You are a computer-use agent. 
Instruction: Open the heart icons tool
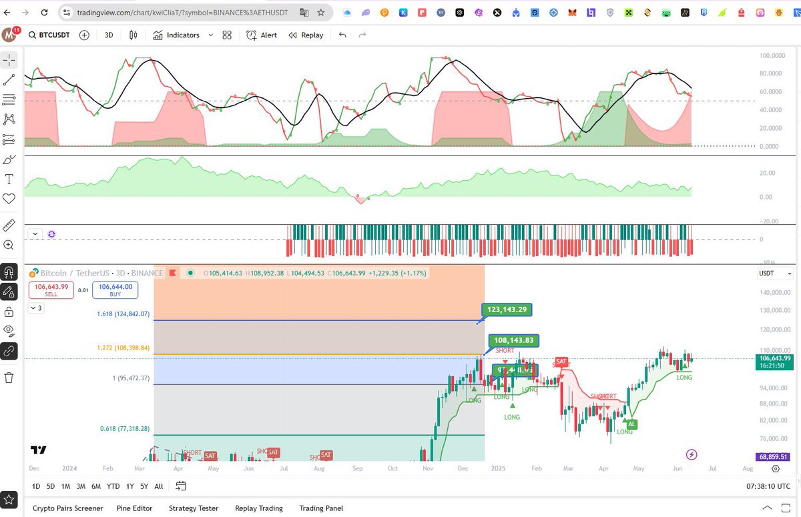click(9, 199)
